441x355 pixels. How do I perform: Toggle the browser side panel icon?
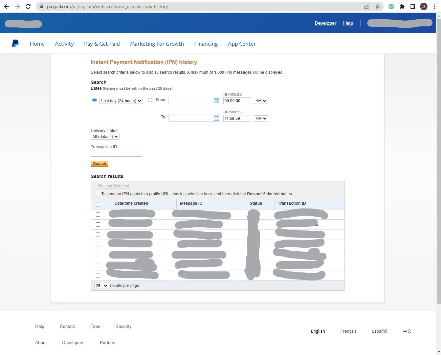click(413, 6)
